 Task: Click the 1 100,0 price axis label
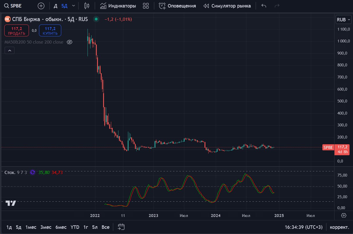tap(344, 29)
